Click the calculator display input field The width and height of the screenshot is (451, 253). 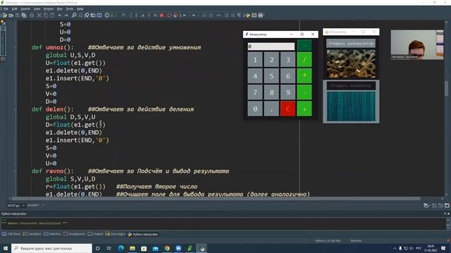[x=271, y=46]
